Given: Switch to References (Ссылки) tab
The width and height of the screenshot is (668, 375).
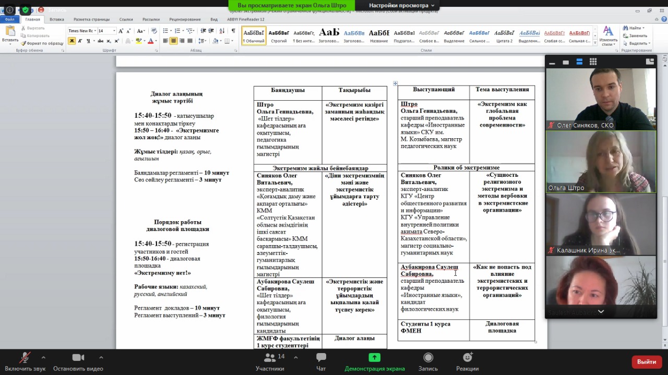Looking at the screenshot, I should (x=126, y=19).
